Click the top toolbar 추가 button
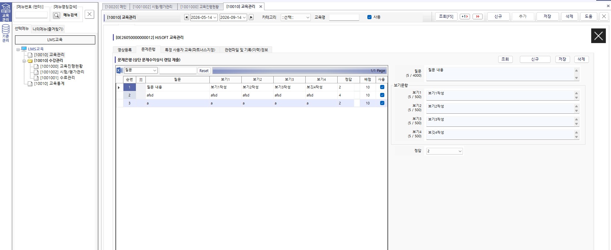The image size is (611, 250). pos(523,17)
